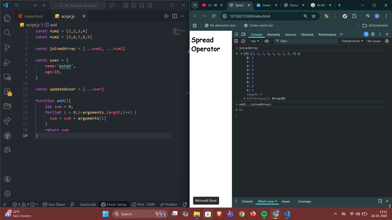This screenshot has height=220, width=392.
Task: Open DevTools AI assistance icon
Action: [x=366, y=34]
